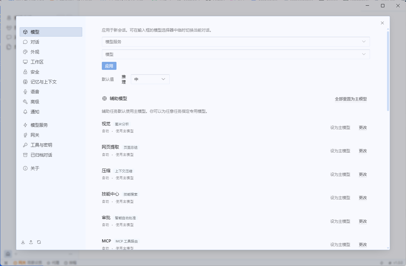Open the 通知 settings section
The width and height of the screenshot is (406, 266).
pos(51,112)
